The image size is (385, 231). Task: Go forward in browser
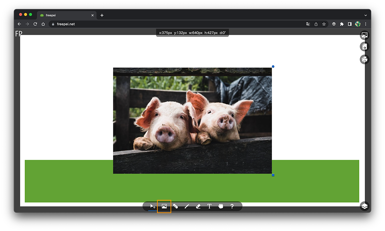pos(27,24)
